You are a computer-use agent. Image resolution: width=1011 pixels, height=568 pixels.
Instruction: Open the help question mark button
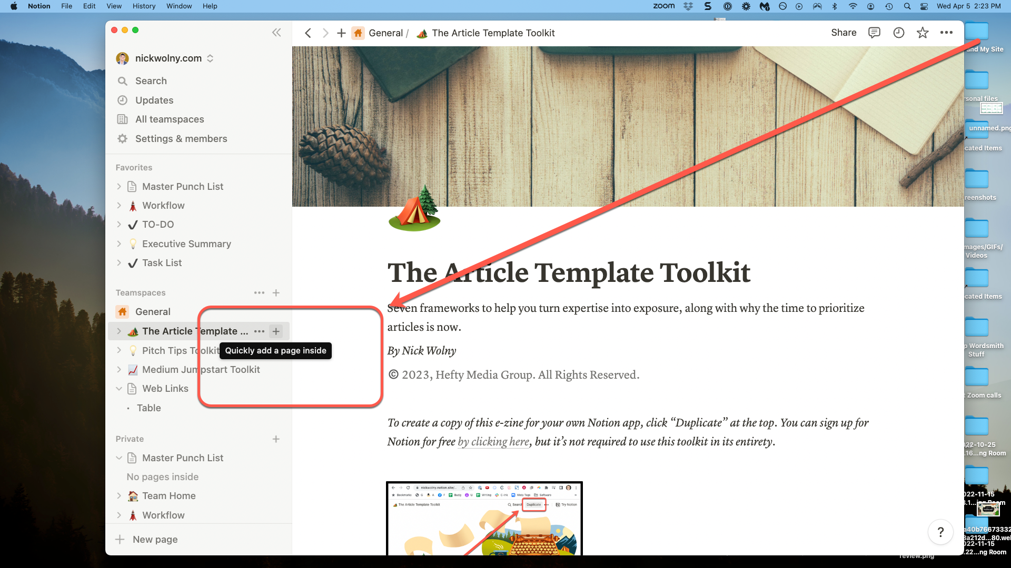[940, 532]
